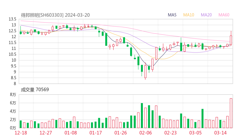Click the 03-14 date axis label
Screen dimensions: 236x140
(220, 133)
